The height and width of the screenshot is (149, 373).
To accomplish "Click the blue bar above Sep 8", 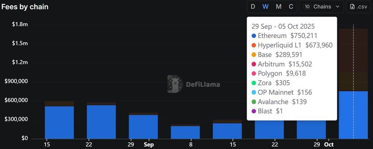I will coord(185,132).
